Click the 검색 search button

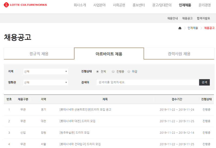[204, 82]
